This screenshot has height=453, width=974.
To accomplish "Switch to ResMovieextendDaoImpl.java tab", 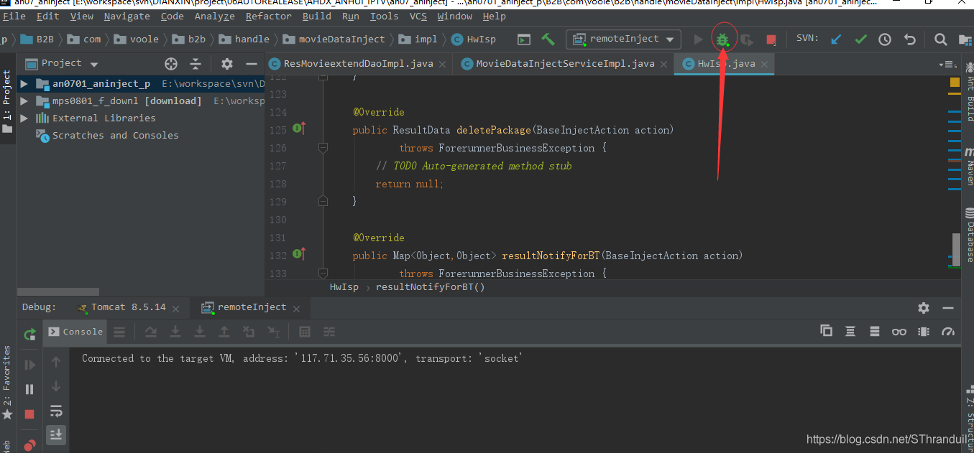I will coord(359,64).
